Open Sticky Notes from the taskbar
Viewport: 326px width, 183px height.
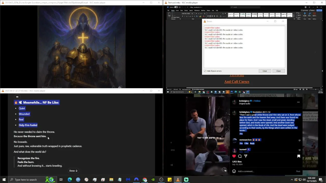pyautogui.click(x=170, y=180)
